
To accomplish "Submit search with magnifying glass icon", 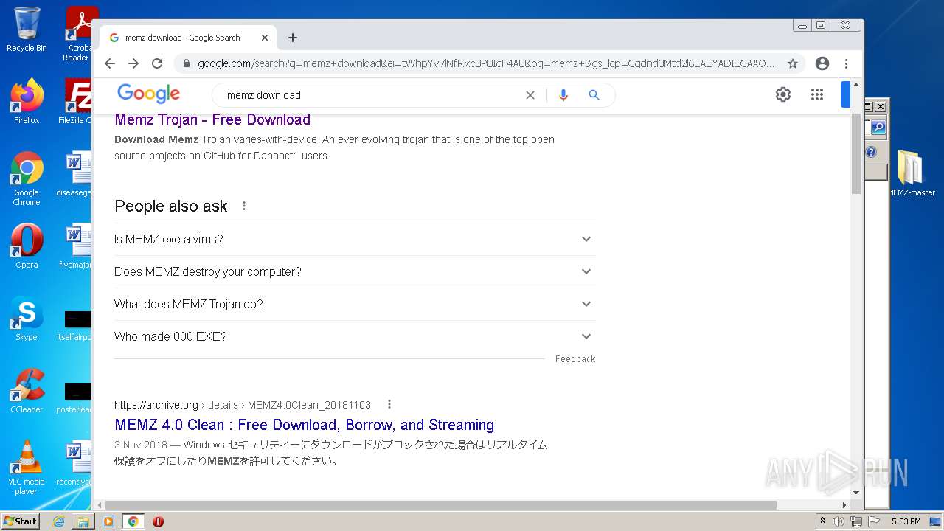I will (594, 95).
